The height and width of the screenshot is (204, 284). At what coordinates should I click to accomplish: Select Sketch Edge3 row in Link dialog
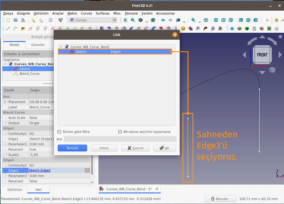point(115,52)
